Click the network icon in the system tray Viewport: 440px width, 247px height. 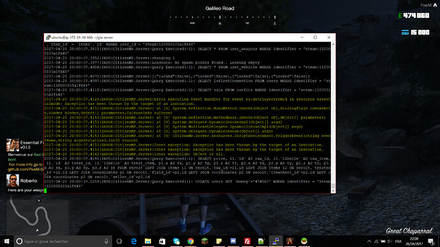point(376,241)
